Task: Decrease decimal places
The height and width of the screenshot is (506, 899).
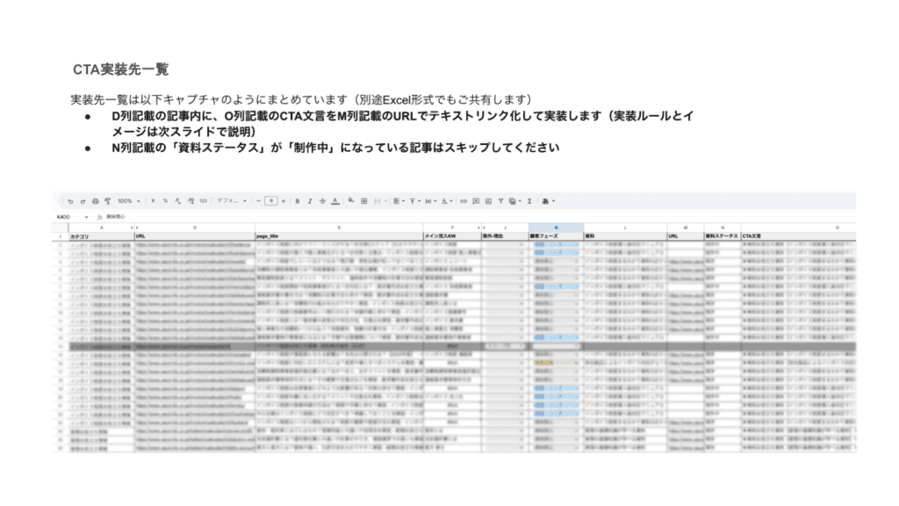Action: click(177, 201)
